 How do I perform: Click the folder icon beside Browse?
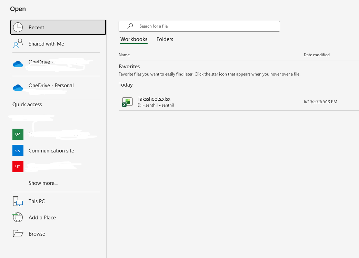(18, 234)
